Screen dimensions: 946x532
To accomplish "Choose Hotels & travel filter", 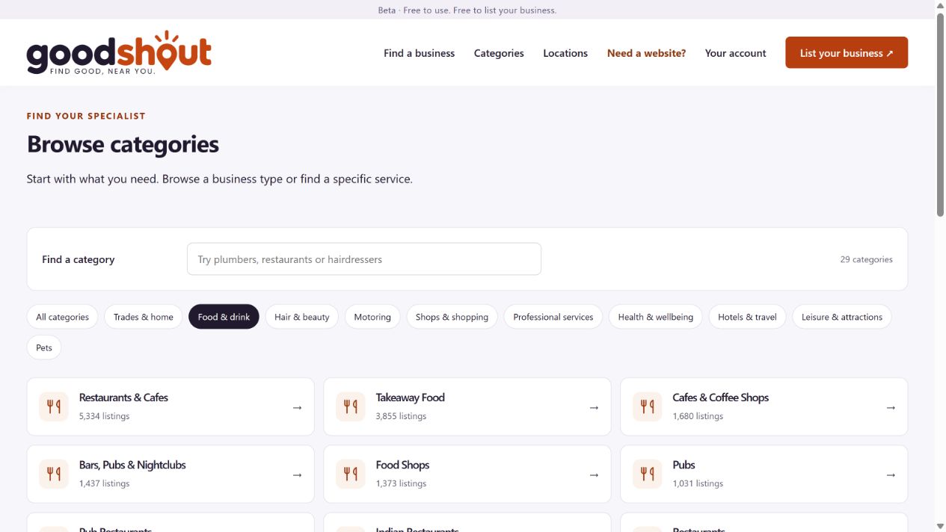I will 747,317.
